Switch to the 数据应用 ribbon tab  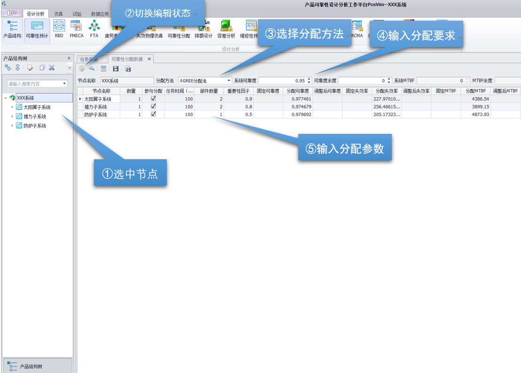[x=100, y=14]
